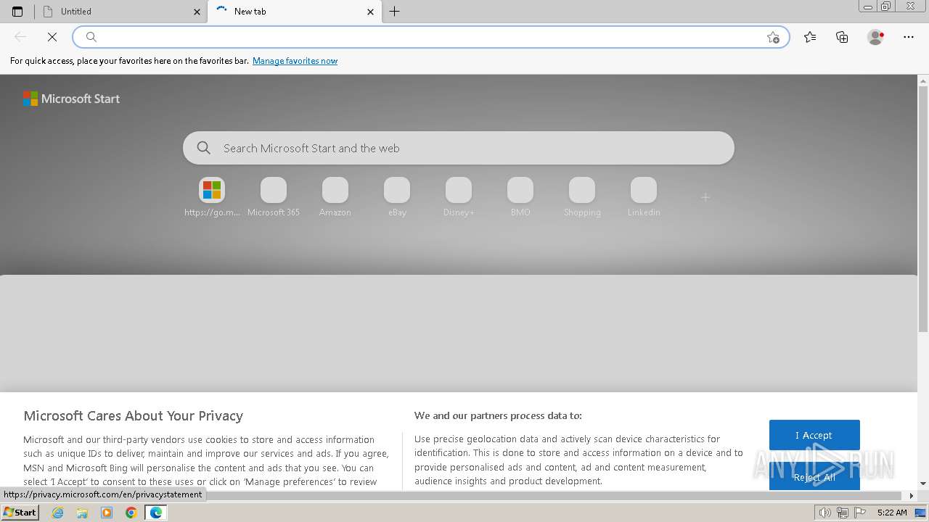Open the Windows Start button
Image resolution: width=929 pixels, height=522 pixels.
[20, 513]
